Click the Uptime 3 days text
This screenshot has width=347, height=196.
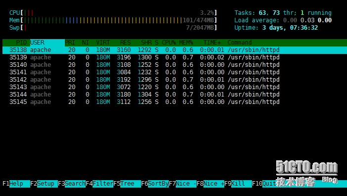[x=276, y=28]
